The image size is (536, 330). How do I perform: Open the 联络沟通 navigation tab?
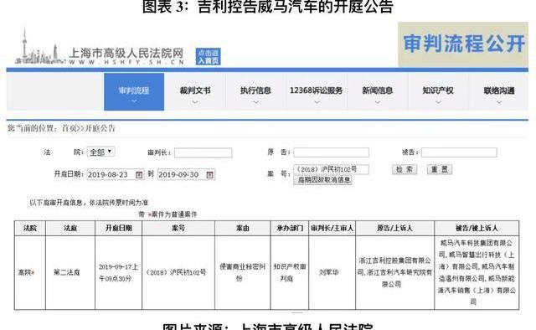pyautogui.click(x=499, y=90)
